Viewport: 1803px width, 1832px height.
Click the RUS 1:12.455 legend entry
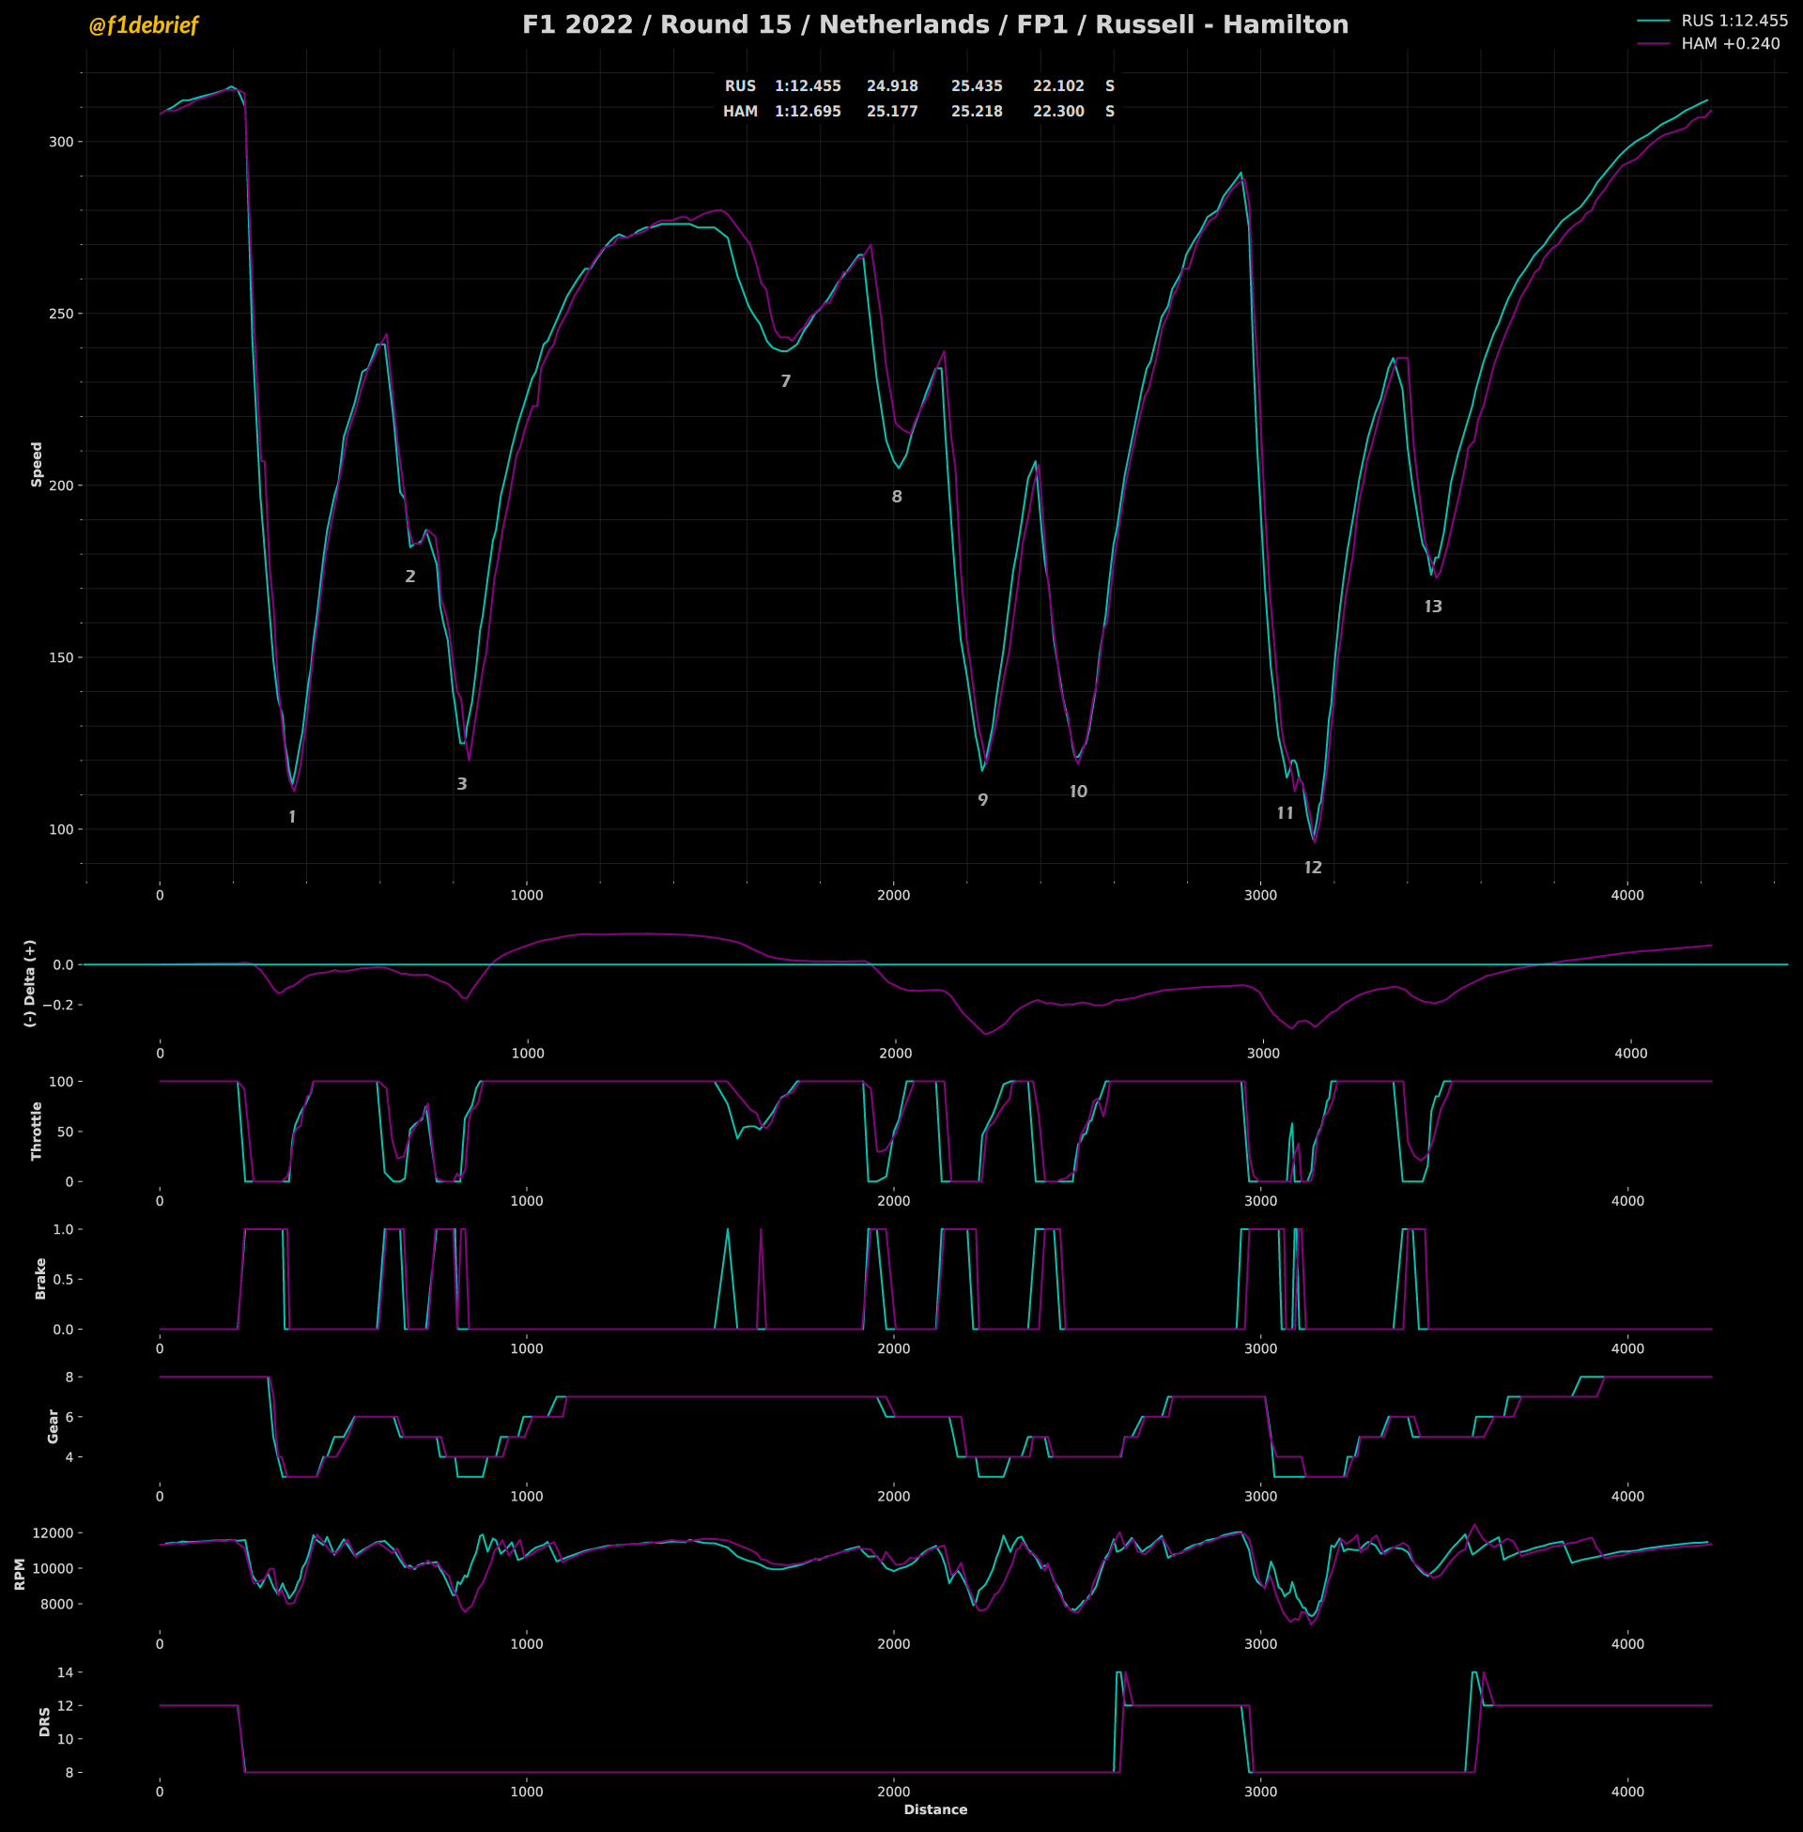point(1734,20)
